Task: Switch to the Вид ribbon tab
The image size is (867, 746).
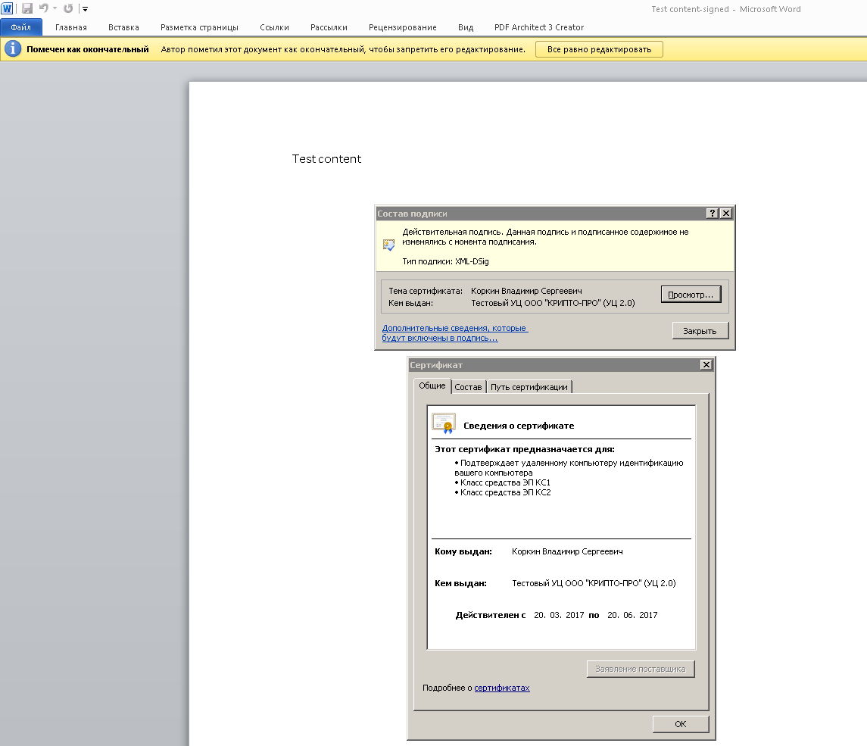Action: 466,27
